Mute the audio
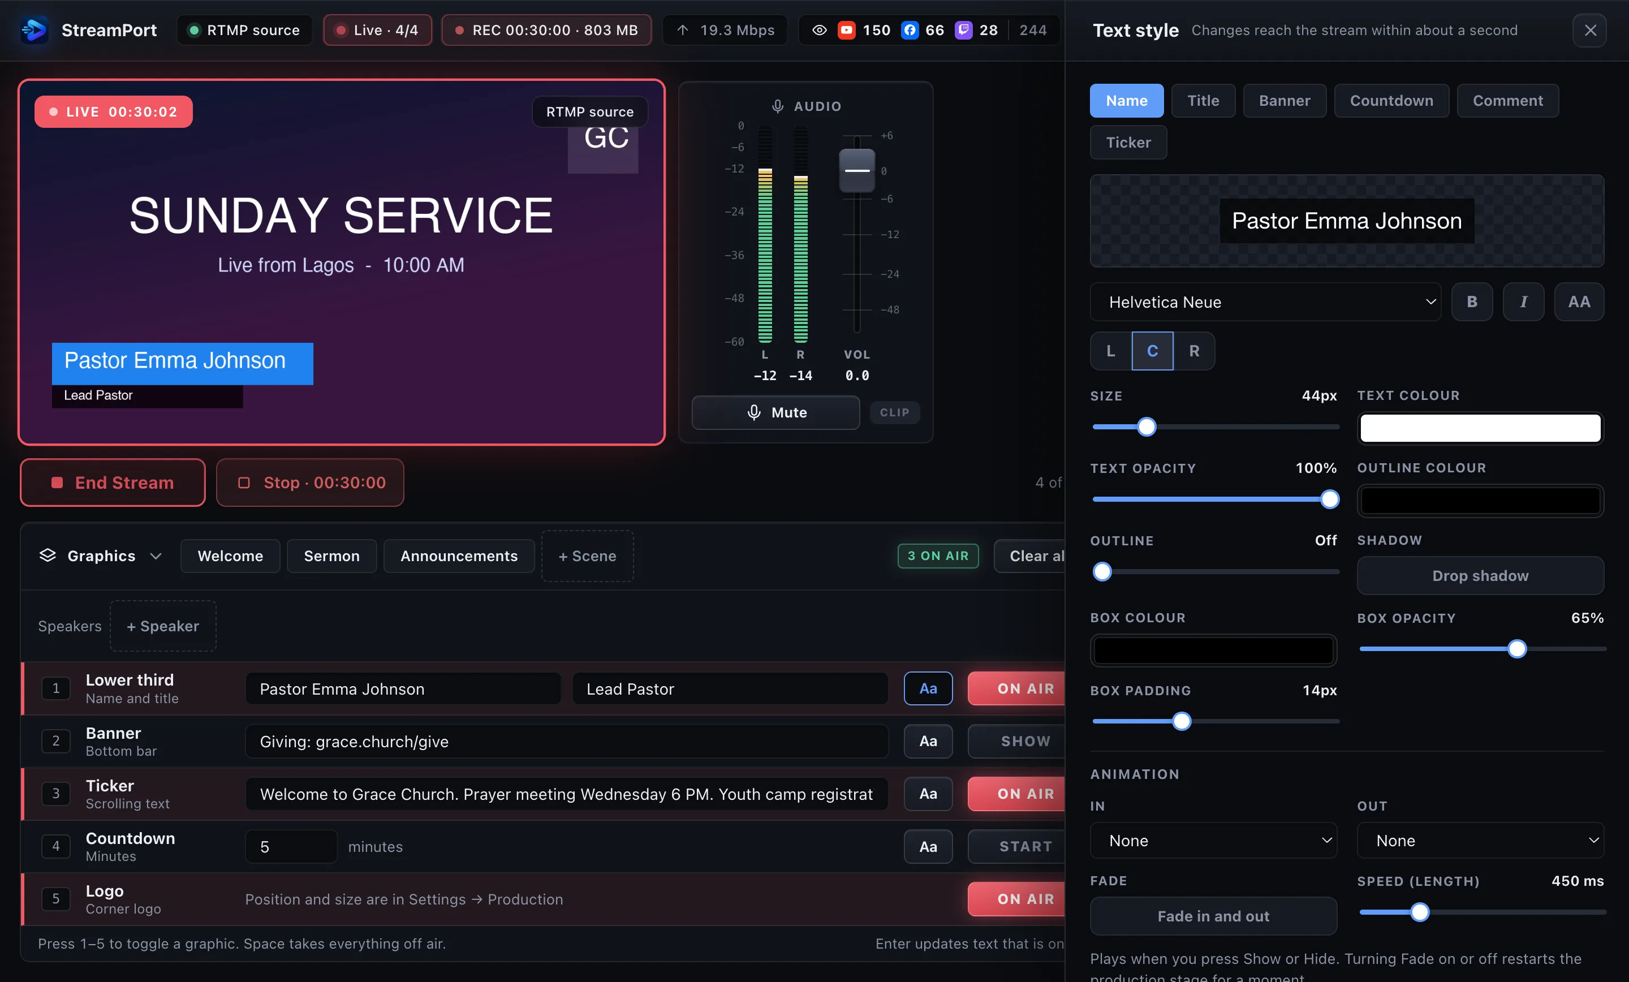The image size is (1629, 982). pyautogui.click(x=775, y=412)
